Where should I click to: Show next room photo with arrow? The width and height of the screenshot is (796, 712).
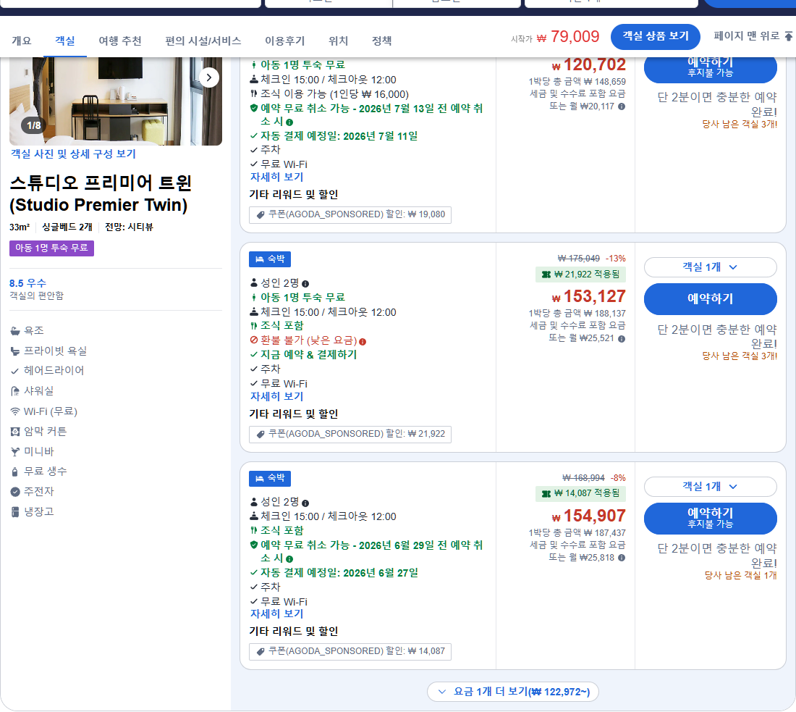(209, 78)
